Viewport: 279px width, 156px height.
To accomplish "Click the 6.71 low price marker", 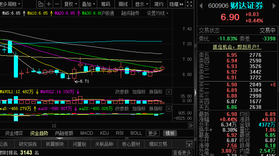I will (85, 82).
